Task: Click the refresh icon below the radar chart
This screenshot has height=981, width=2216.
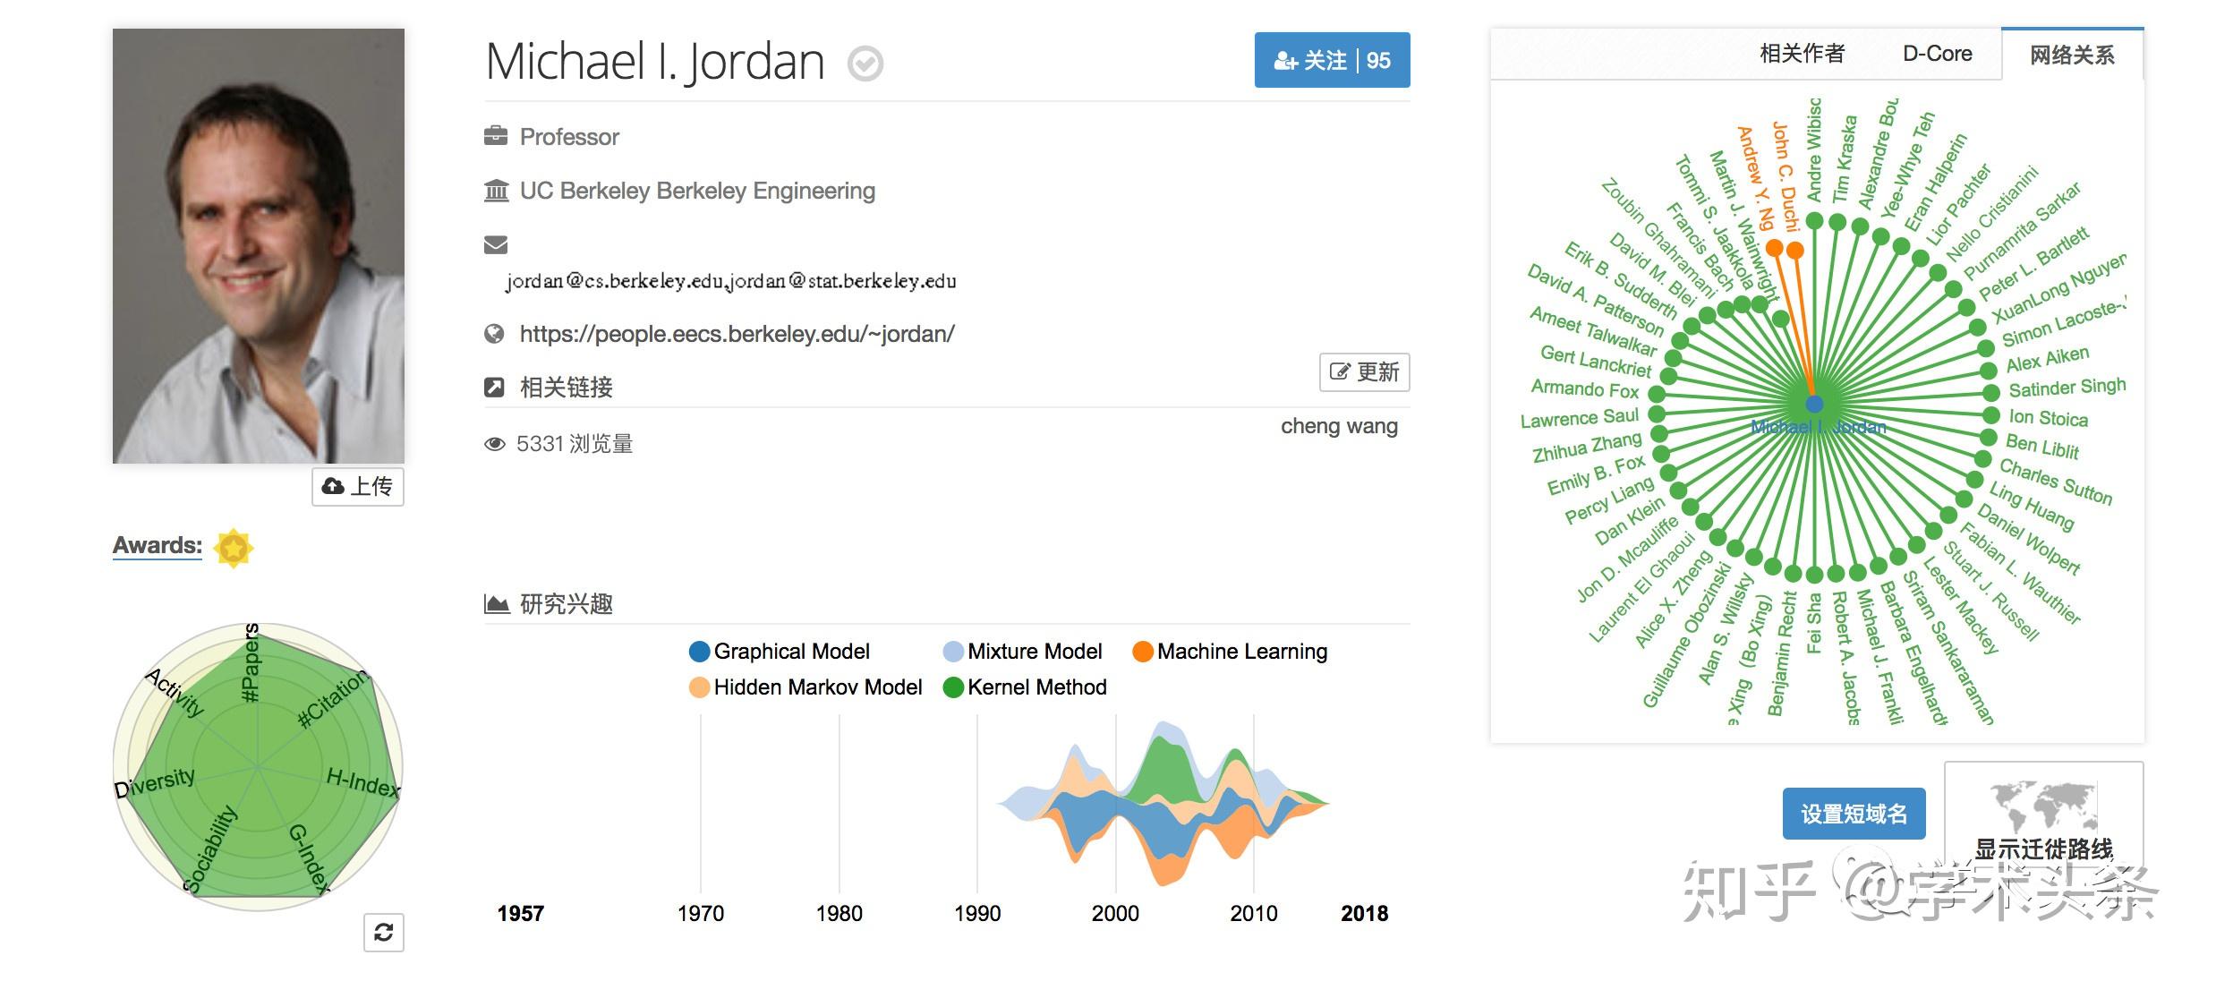Action: [x=384, y=933]
